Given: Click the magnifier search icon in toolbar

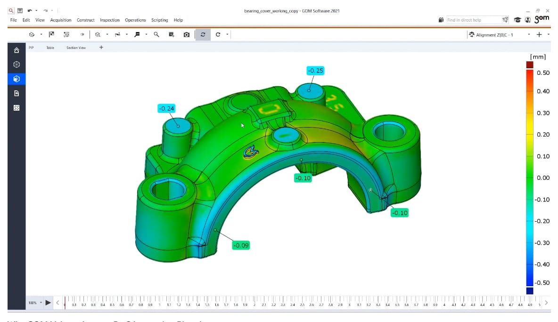Looking at the screenshot, I should [x=156, y=34].
